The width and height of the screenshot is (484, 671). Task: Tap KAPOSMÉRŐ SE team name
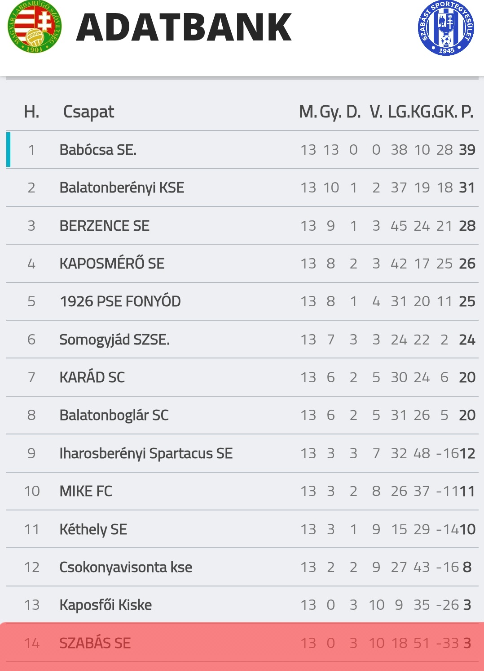(x=112, y=264)
